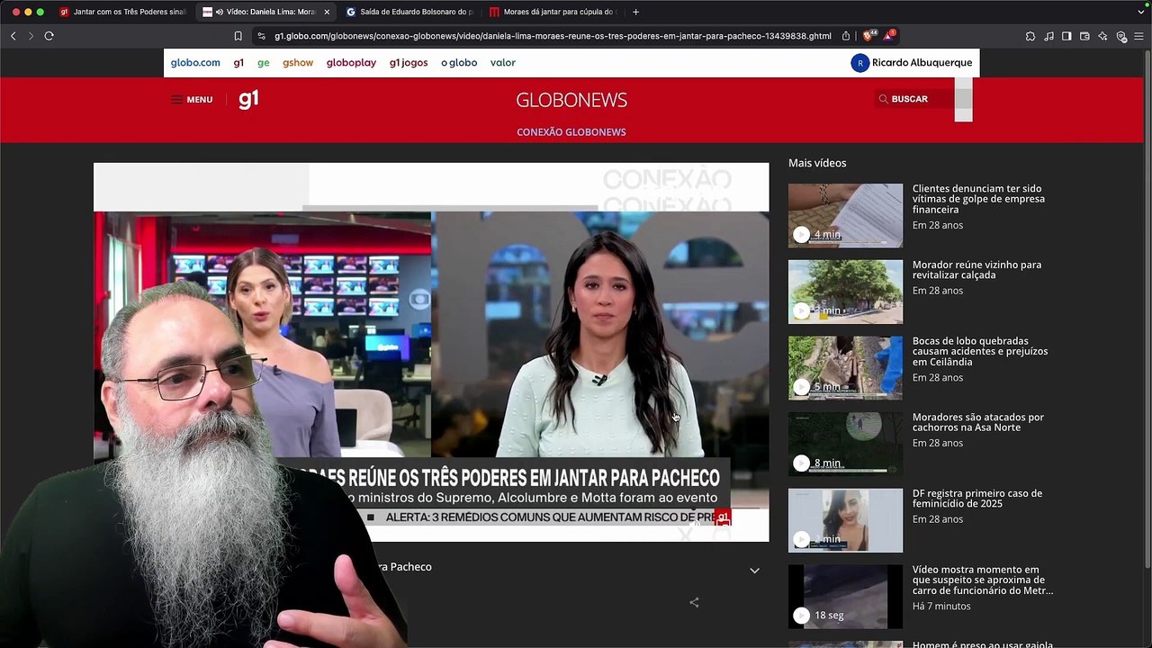The height and width of the screenshot is (648, 1152).
Task: Switch to 'Jantar com os Três Poderes' tab
Action: coord(123,12)
